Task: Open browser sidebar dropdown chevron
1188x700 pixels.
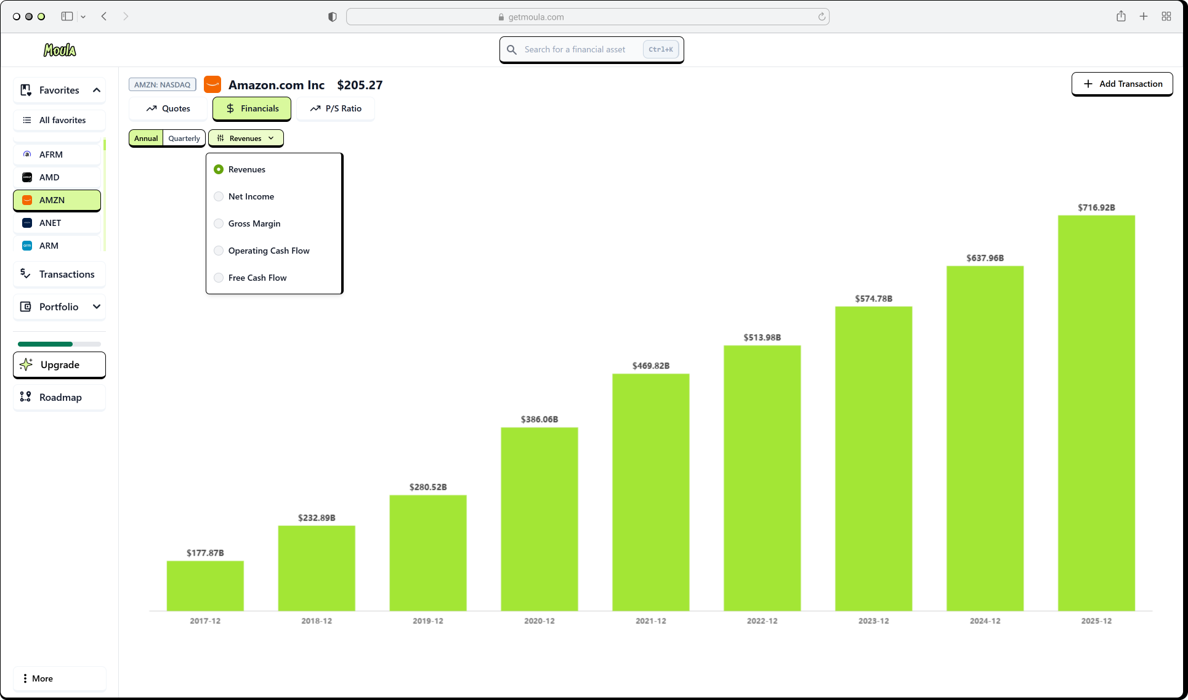Action: click(x=83, y=17)
